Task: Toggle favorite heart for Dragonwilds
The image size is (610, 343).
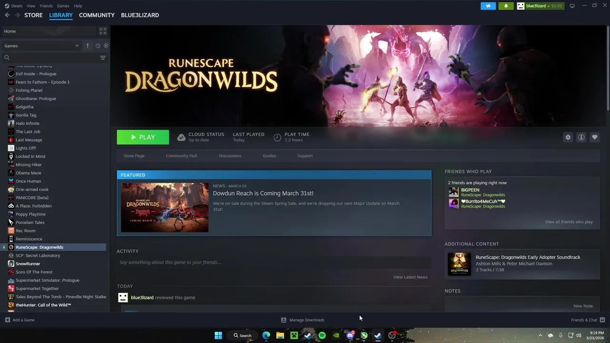Action: (x=595, y=137)
